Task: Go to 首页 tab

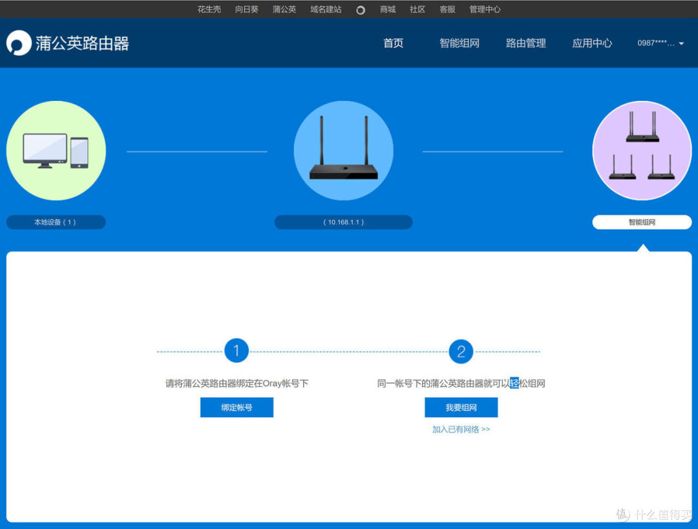Action: [x=394, y=43]
